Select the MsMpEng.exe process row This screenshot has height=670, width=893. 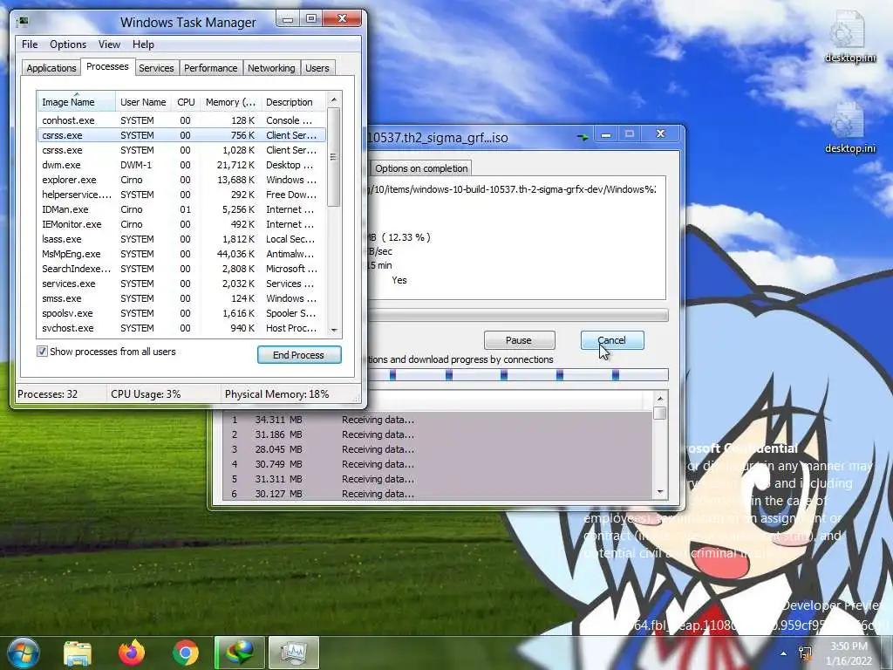[181, 254]
